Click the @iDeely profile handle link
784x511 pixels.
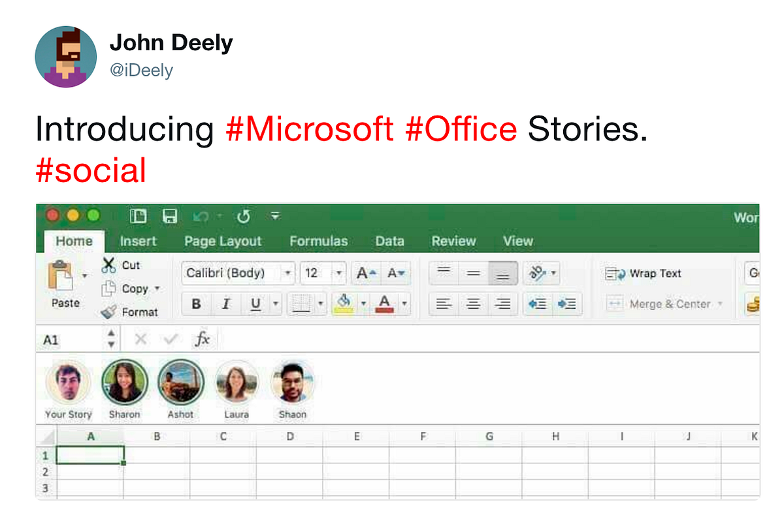141,70
